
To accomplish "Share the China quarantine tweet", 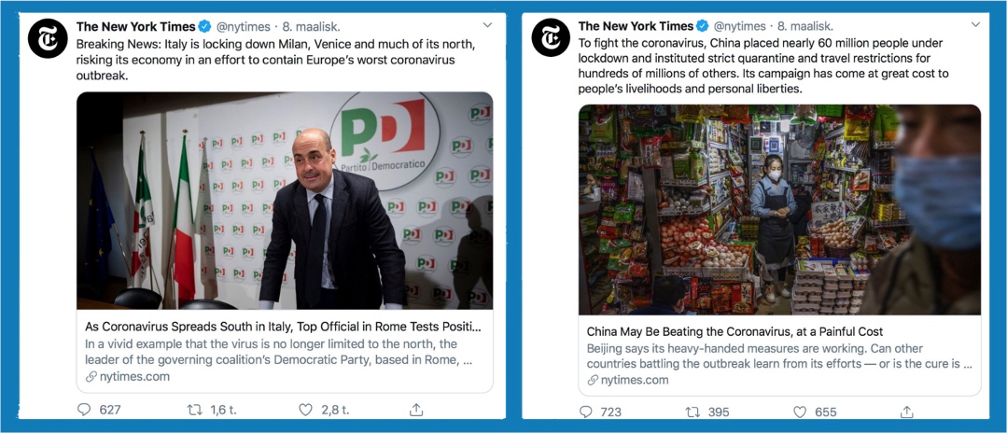I will [906, 412].
